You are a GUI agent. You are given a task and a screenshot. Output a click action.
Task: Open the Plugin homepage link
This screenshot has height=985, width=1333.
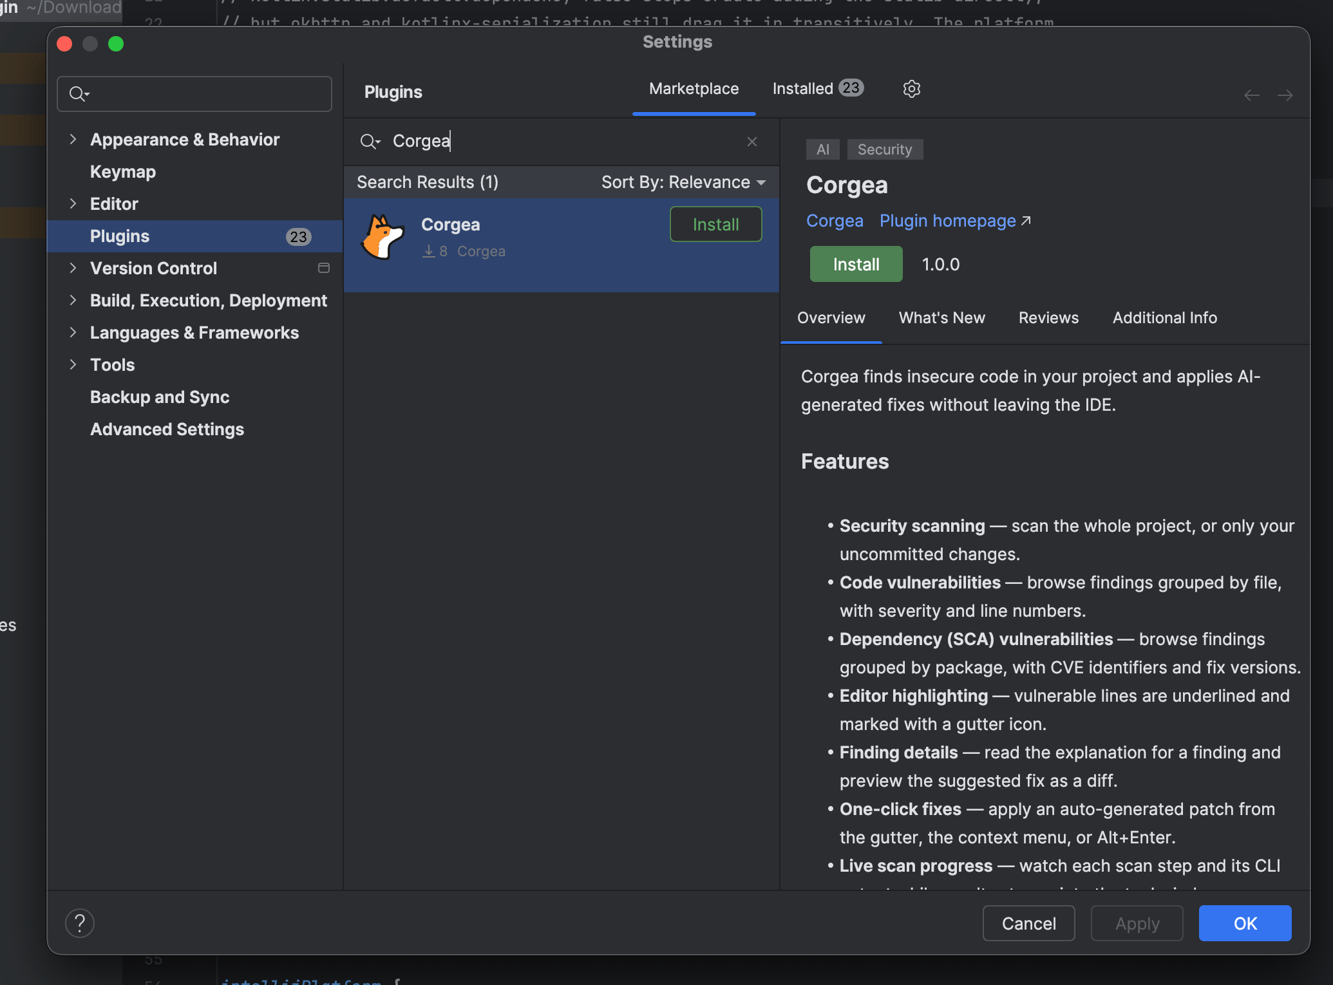(x=955, y=221)
